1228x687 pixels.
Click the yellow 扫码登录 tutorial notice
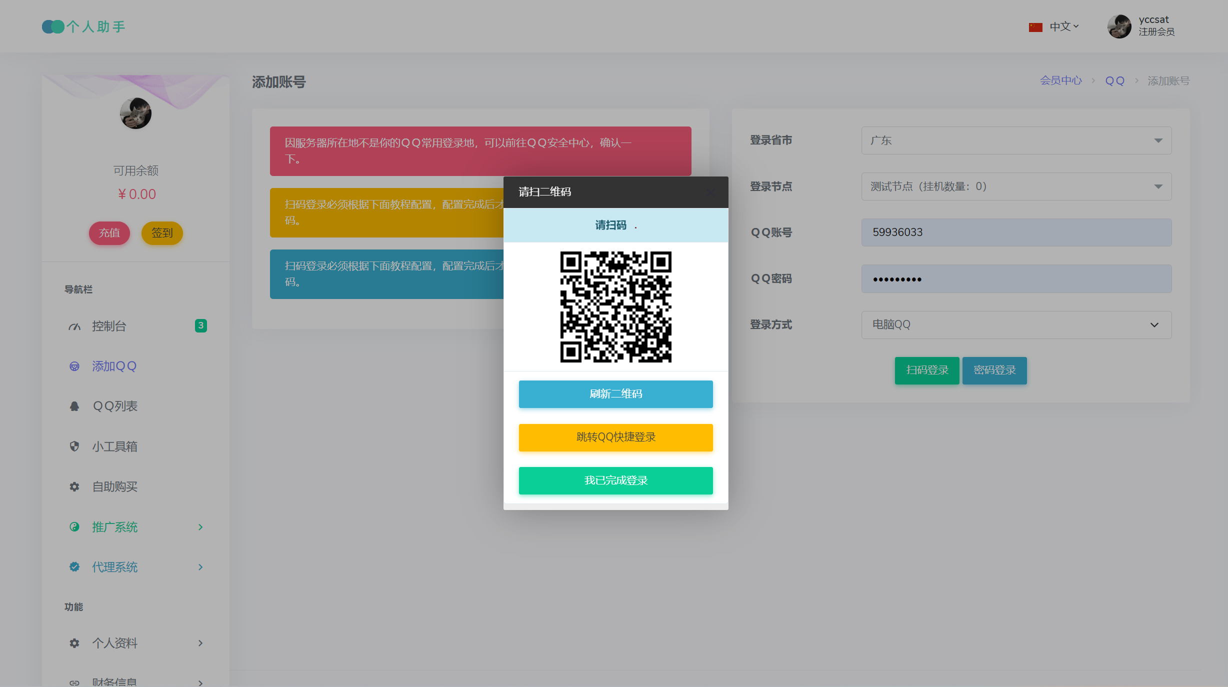[386, 212]
